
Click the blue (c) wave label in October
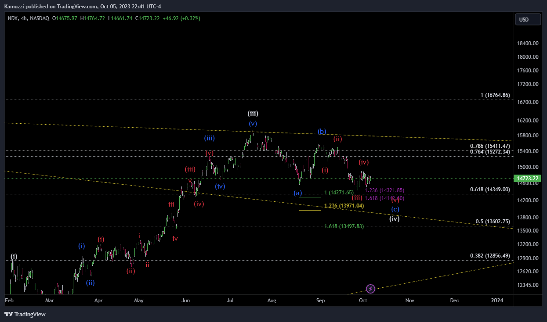coord(395,209)
